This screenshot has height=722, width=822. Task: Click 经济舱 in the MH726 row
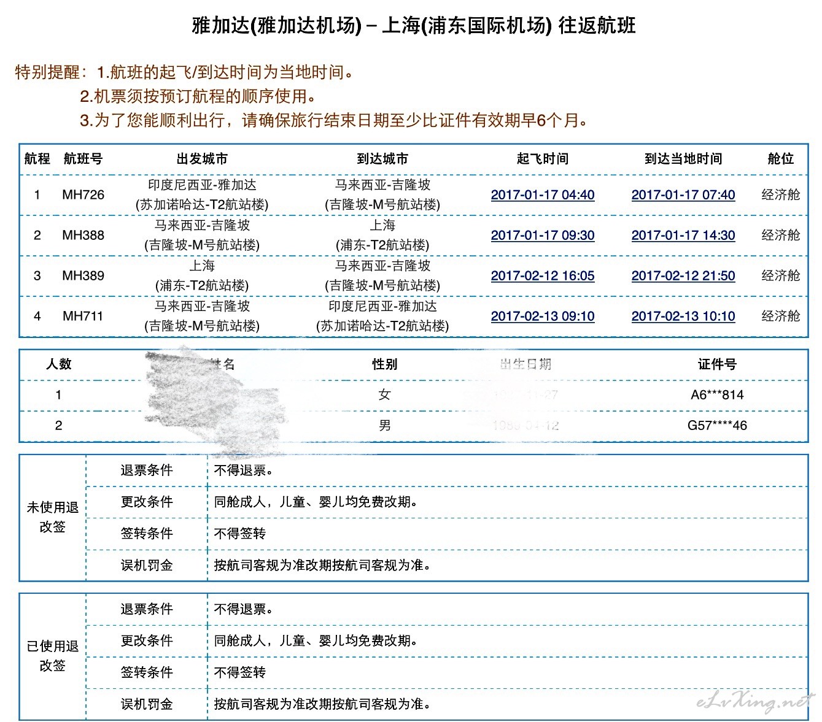(781, 195)
